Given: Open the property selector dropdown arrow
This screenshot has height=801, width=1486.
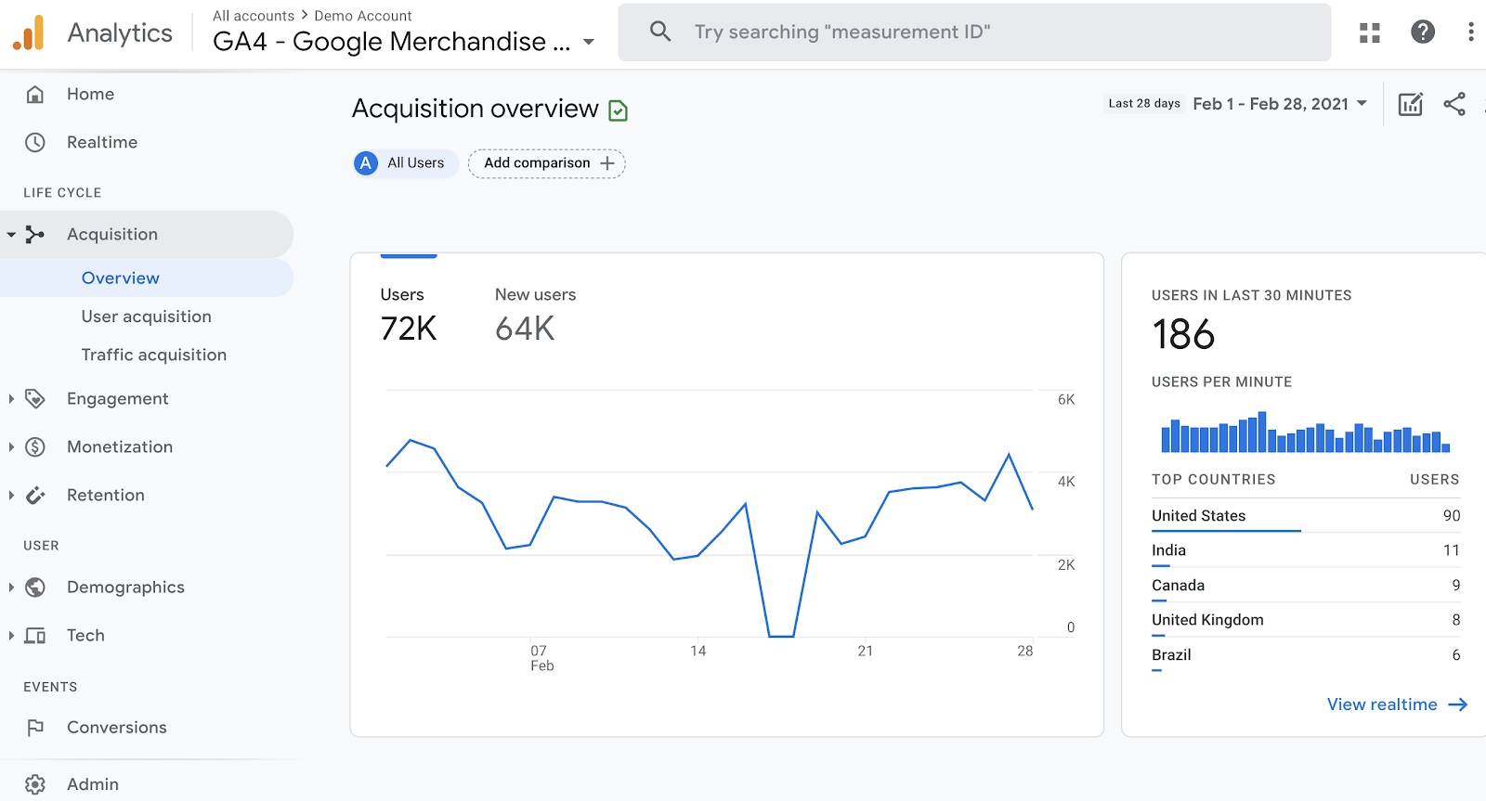Looking at the screenshot, I should point(589,42).
